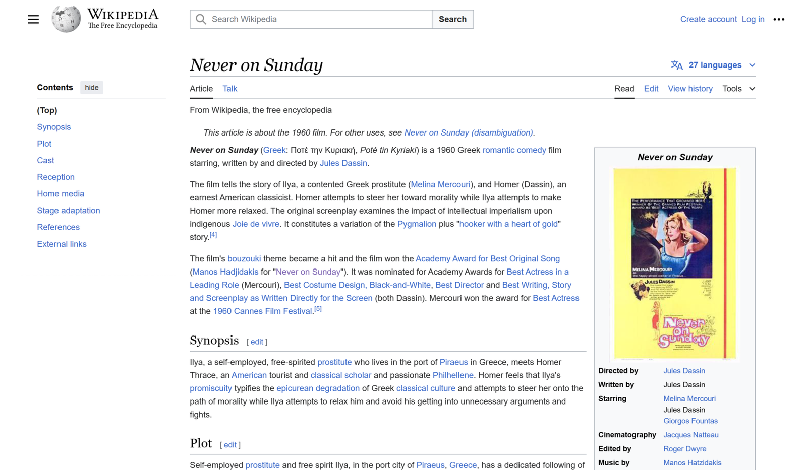Click the language translation icon
Viewport: 807px width, 470px height.
pyautogui.click(x=677, y=65)
